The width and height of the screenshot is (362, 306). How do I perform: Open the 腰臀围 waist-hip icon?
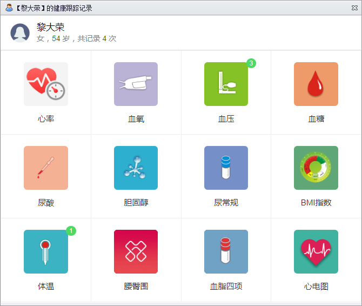[136, 252]
